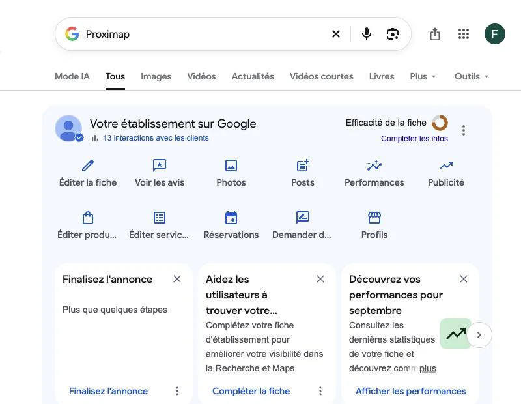Open the Profils store icon
This screenshot has height=404, width=521.
point(374,218)
